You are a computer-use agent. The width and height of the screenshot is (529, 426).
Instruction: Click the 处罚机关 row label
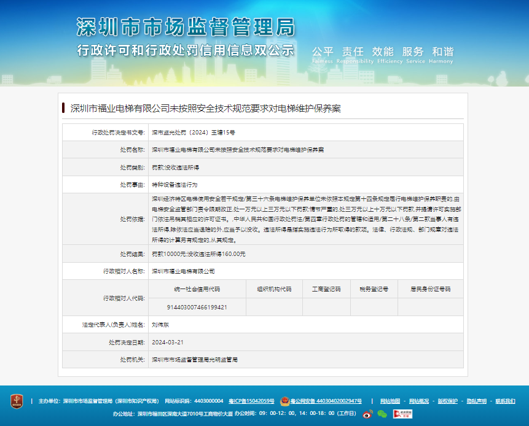coord(133,360)
